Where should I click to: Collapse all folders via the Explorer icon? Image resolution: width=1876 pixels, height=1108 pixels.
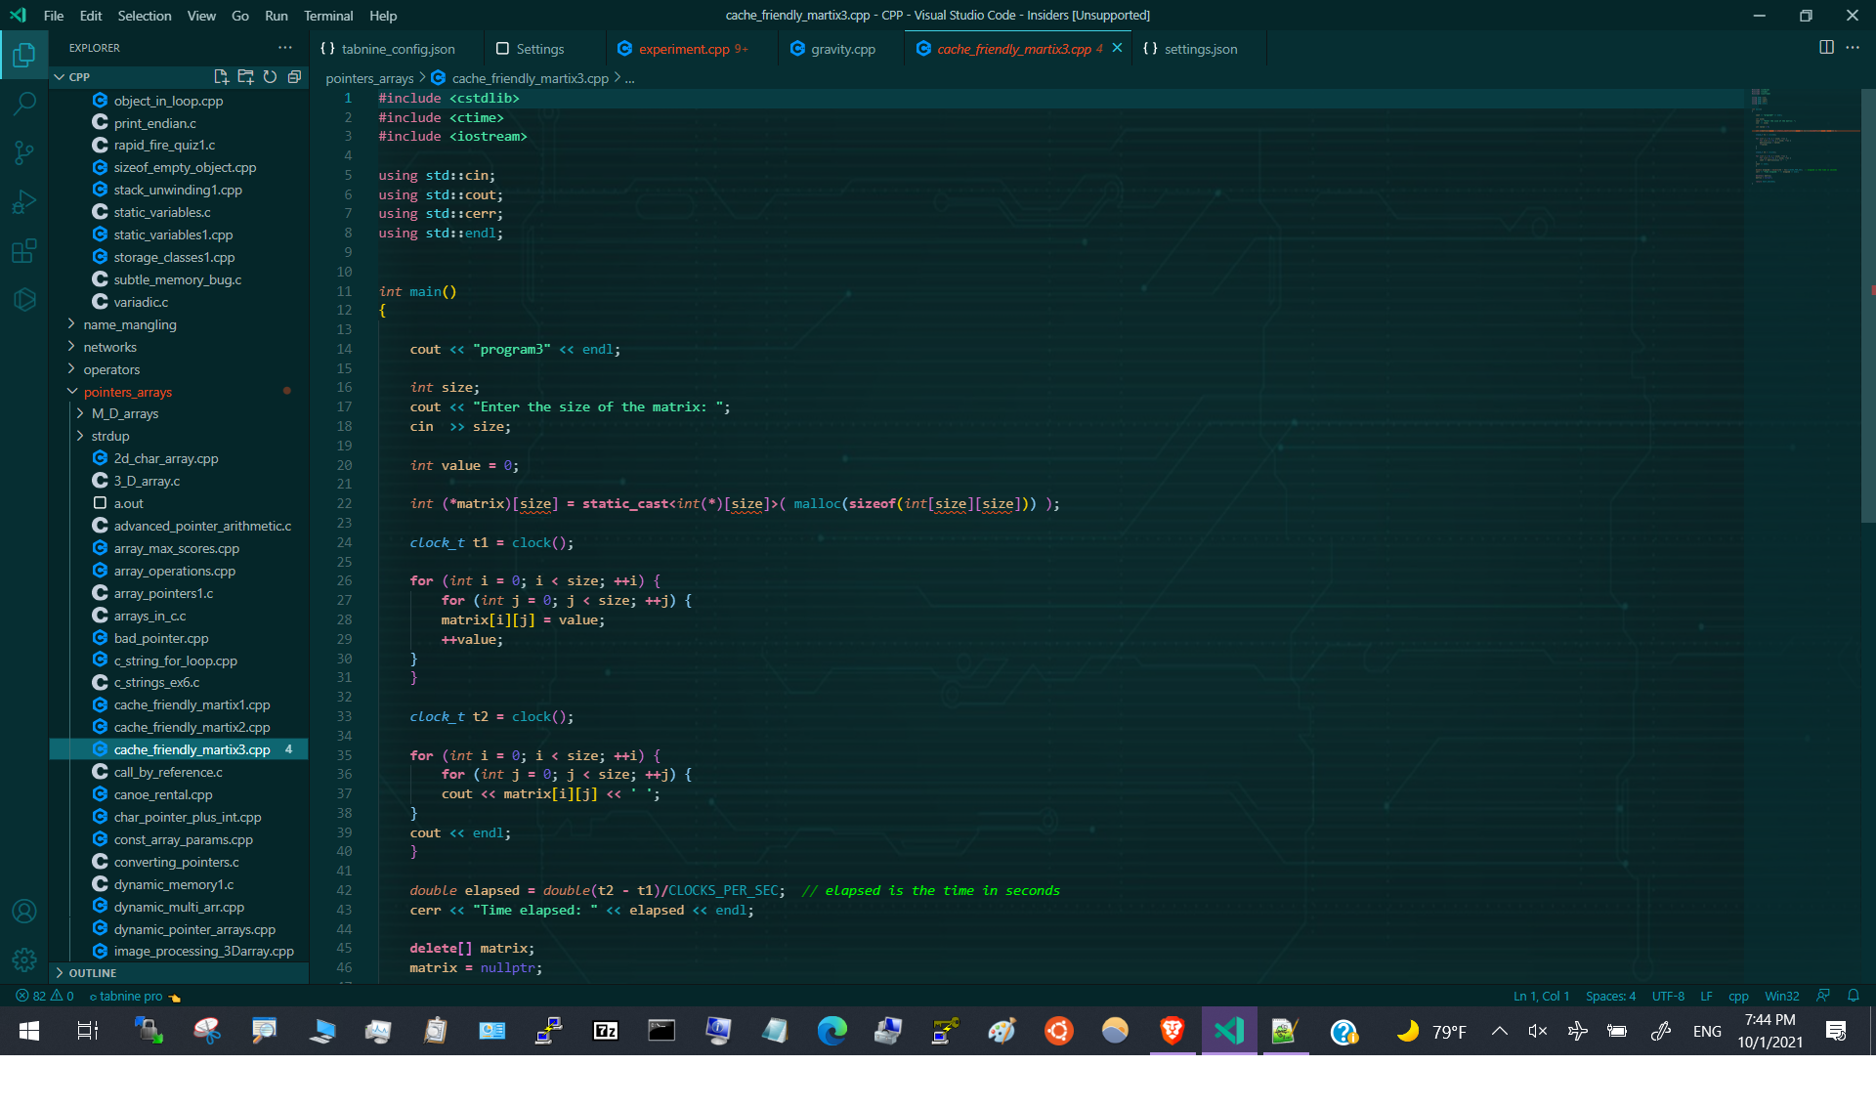click(x=295, y=76)
